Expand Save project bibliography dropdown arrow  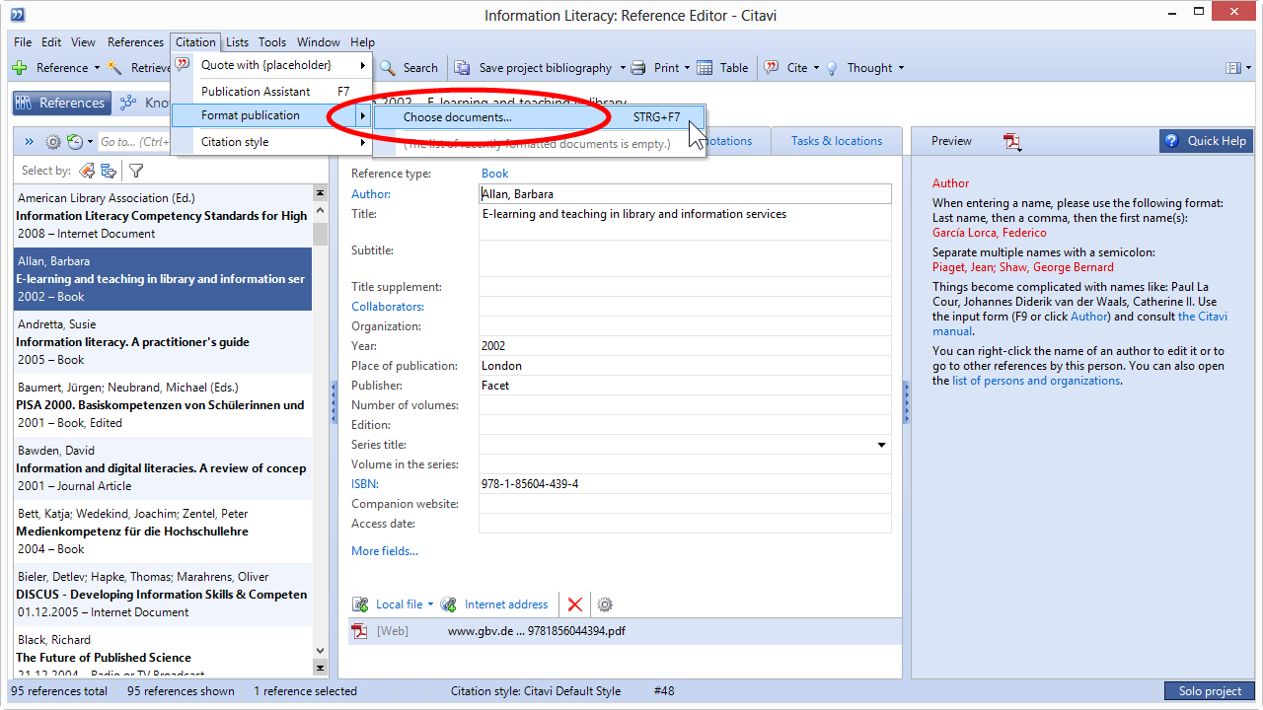623,68
